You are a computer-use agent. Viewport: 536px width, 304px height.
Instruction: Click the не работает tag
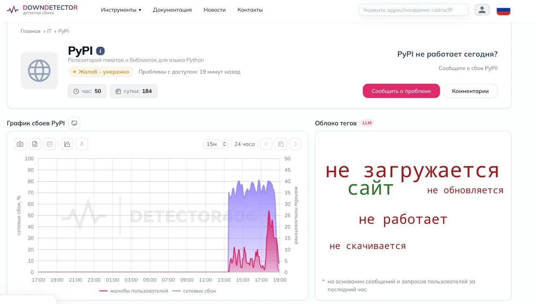(403, 219)
